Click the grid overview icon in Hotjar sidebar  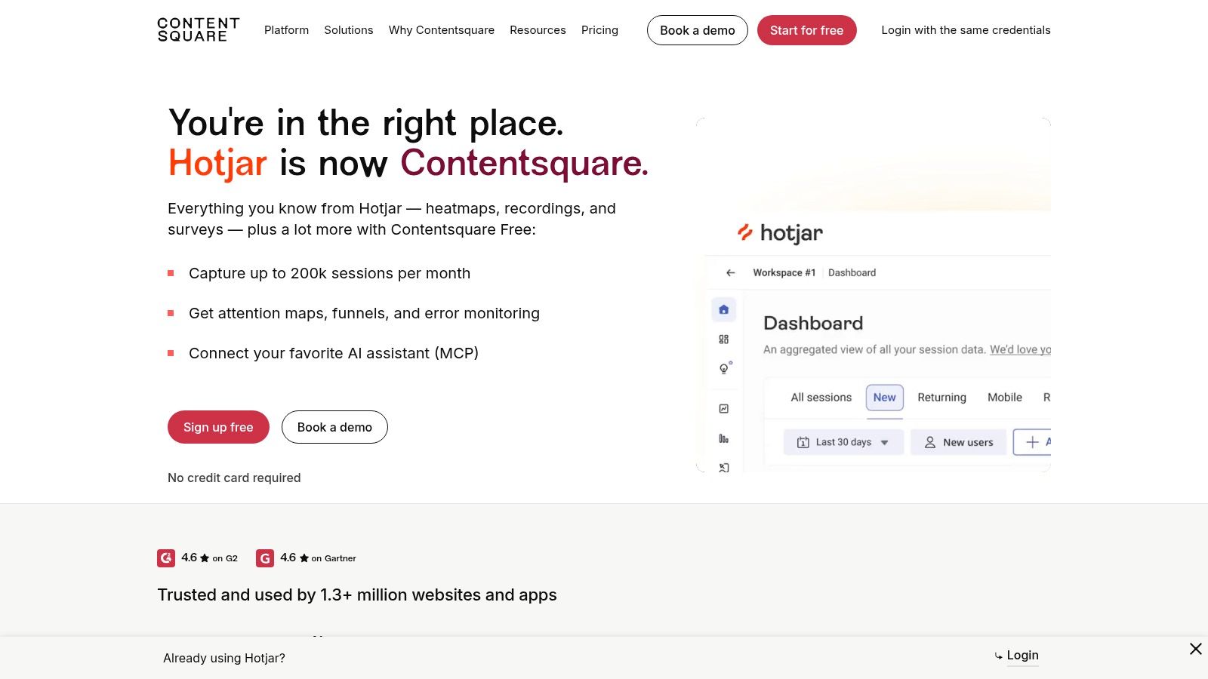pyautogui.click(x=723, y=339)
